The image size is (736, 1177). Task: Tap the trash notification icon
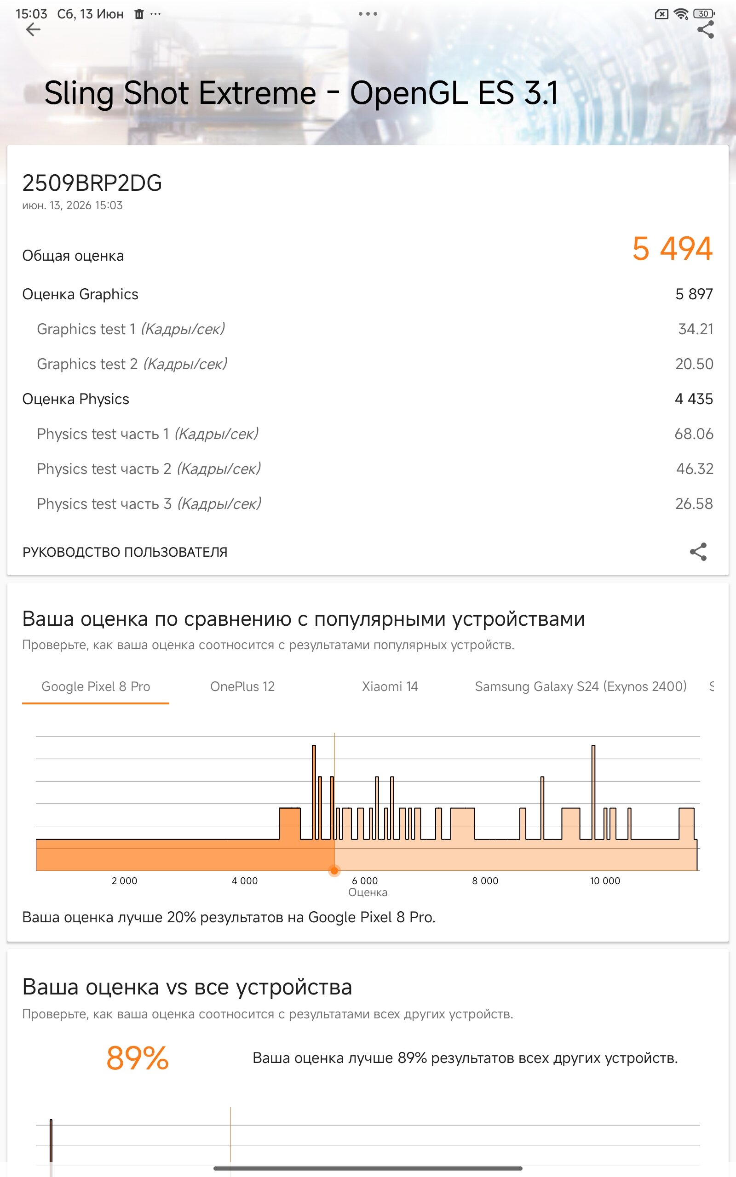click(139, 14)
